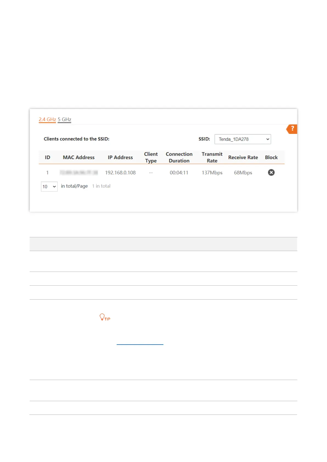Select the blurred MAC address cell
The height and width of the screenshot is (462, 327).
(79, 172)
